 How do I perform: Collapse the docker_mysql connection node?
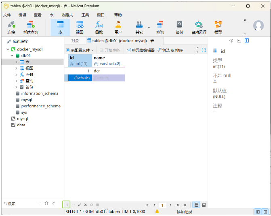tap(8, 49)
